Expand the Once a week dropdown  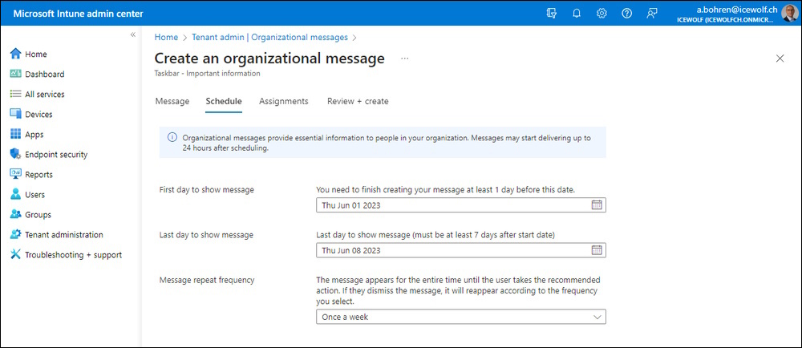click(461, 317)
